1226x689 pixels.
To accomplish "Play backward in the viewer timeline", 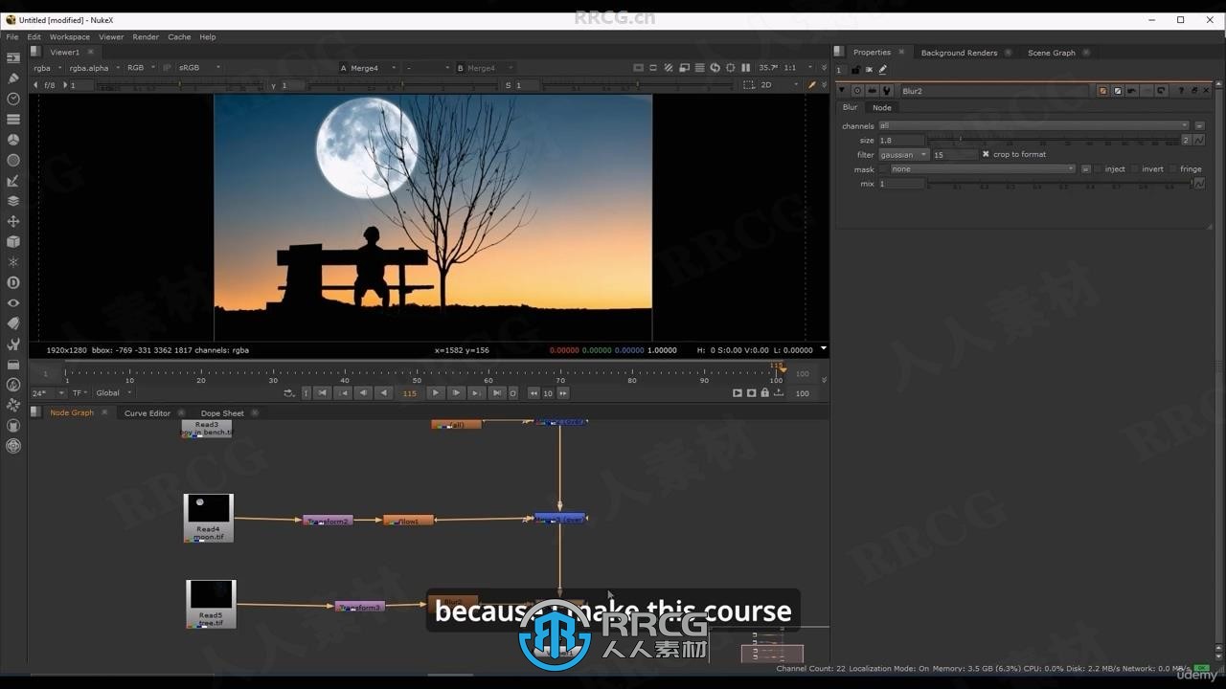I will coord(384,393).
